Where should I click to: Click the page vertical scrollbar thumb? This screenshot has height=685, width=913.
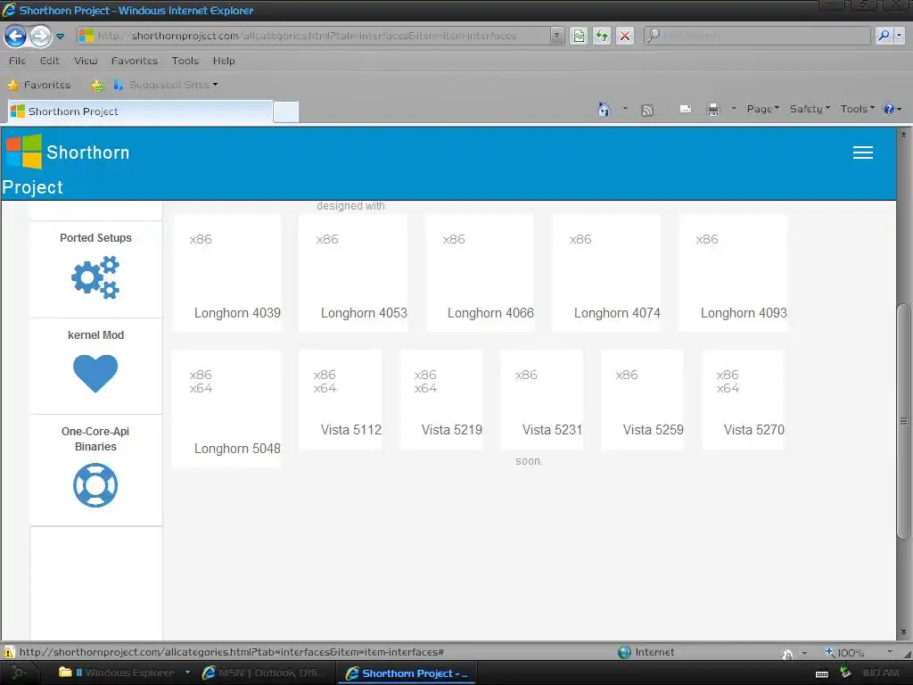904,421
